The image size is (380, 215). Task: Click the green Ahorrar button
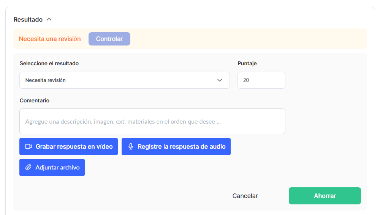point(325,196)
